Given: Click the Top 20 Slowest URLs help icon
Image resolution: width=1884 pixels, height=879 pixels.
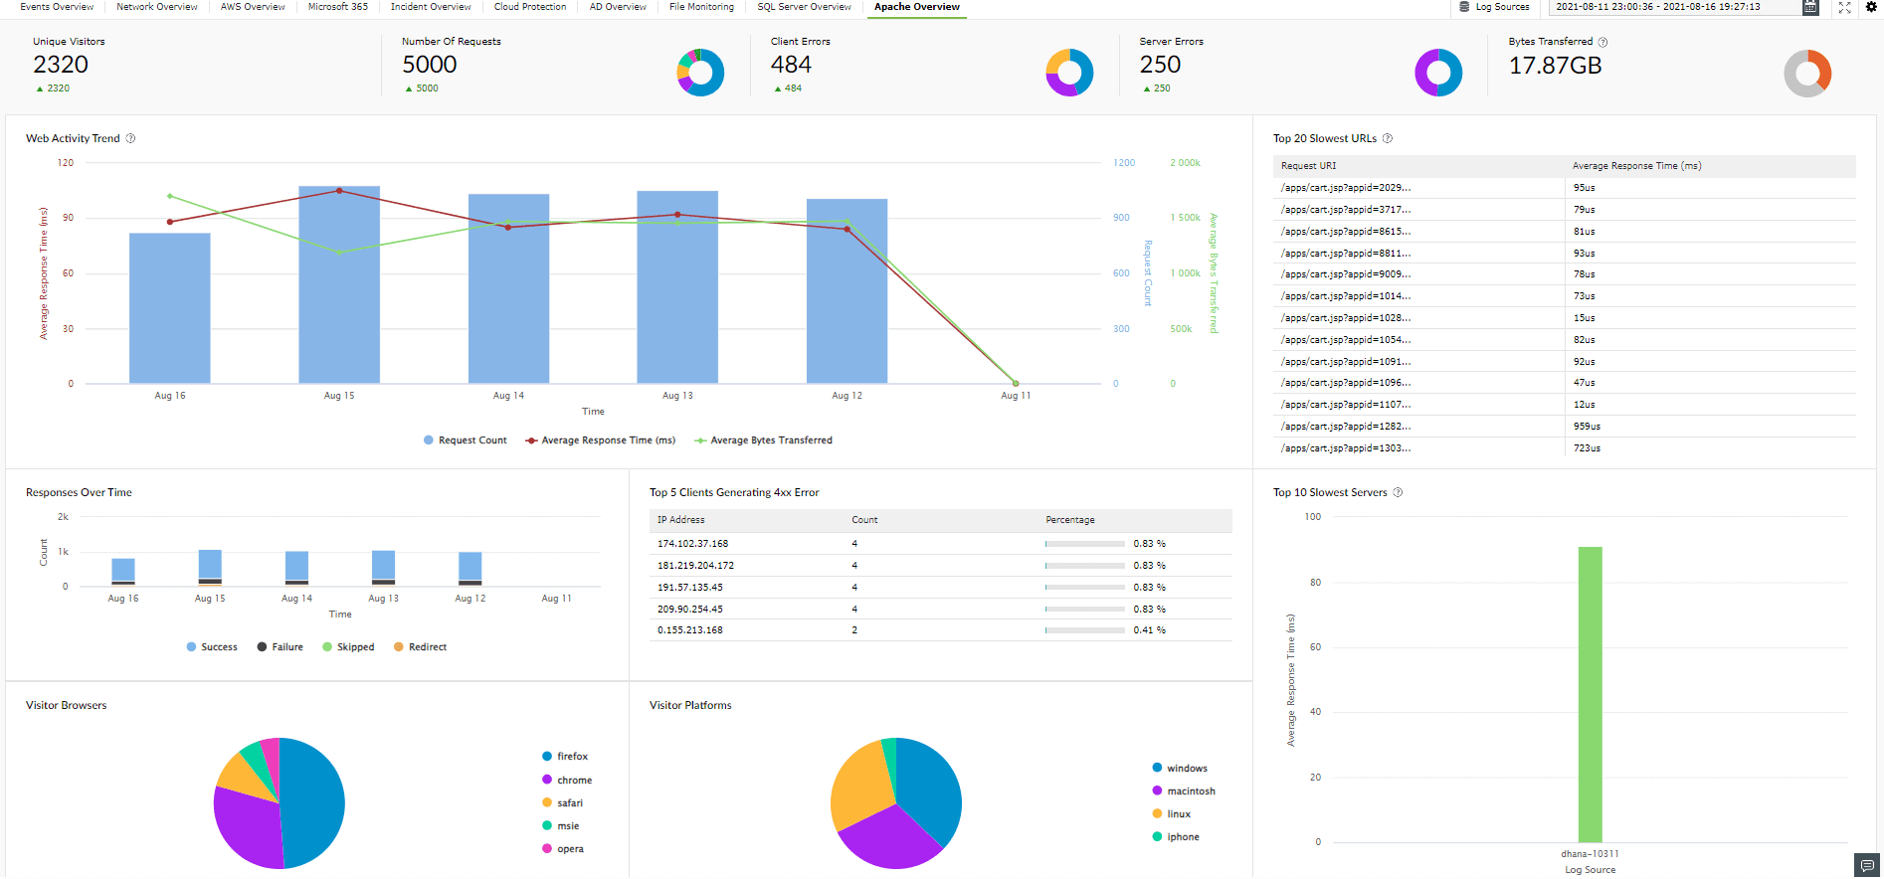Looking at the screenshot, I should point(1388,138).
